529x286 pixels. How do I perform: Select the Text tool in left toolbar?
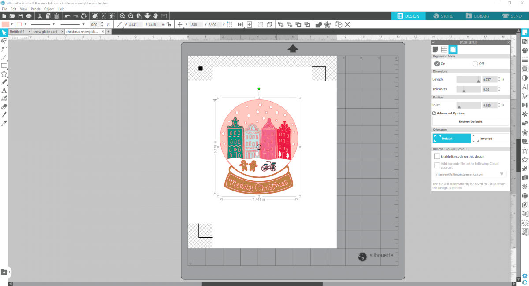click(x=4, y=90)
